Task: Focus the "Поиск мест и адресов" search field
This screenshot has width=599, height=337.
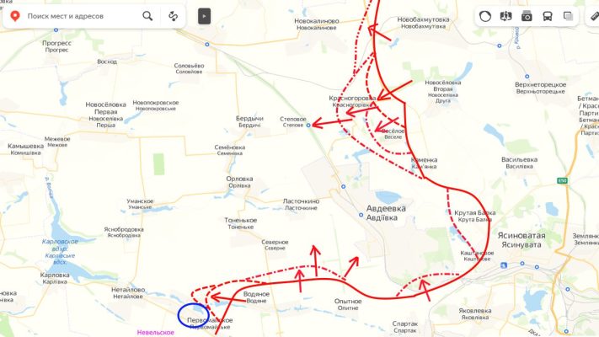Action: point(80,16)
